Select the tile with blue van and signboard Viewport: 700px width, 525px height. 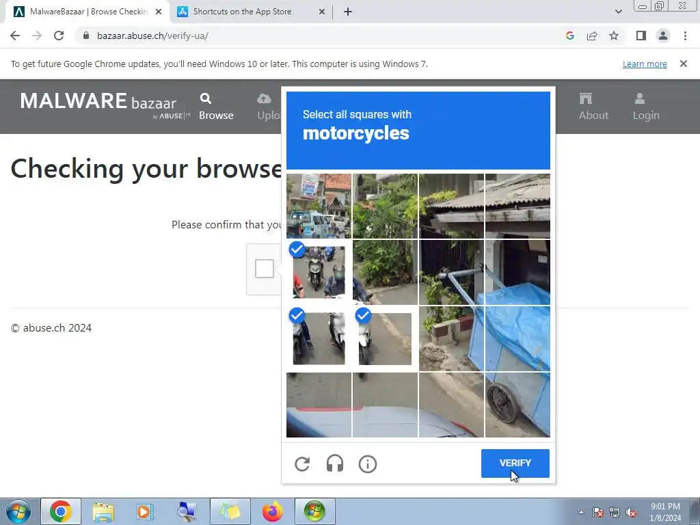click(x=319, y=206)
